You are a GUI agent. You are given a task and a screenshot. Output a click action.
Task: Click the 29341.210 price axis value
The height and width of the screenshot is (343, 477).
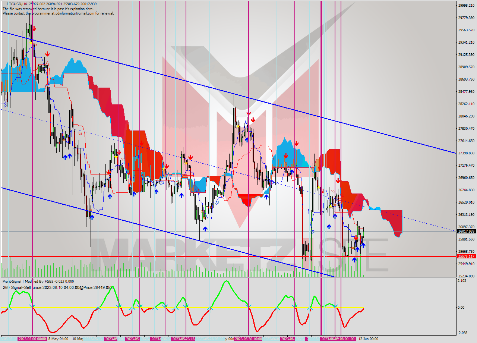pyautogui.click(x=467, y=42)
